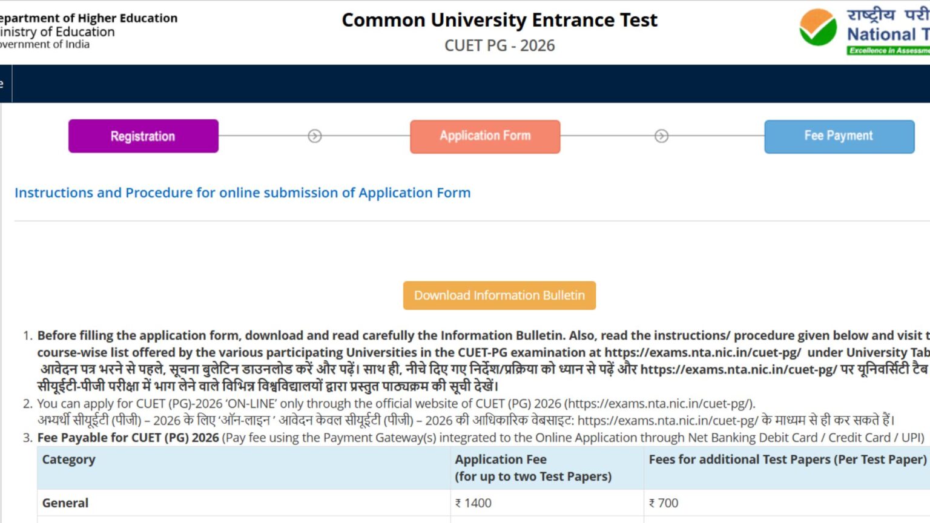Click the Download Information Bulletin button
The width and height of the screenshot is (930, 523).
(499, 295)
